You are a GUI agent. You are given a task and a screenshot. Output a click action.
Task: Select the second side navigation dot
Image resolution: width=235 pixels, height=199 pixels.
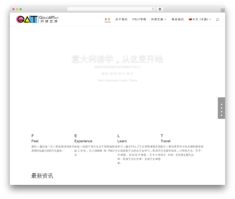click(x=221, y=104)
